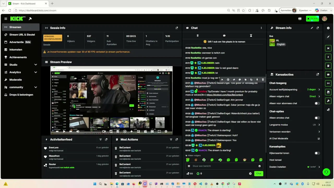Viewport: 334px width, 188px height.
Task: Open the kickbot.com tips link in chat
Action: 225,95
